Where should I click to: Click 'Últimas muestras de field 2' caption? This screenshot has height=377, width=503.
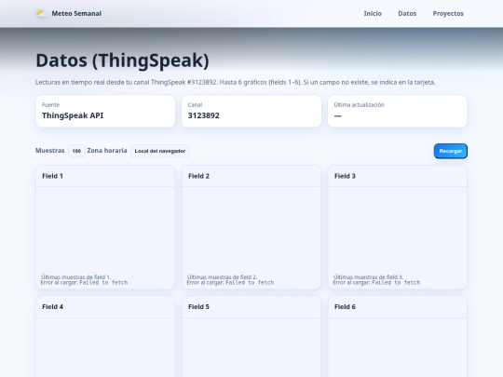[222, 276]
